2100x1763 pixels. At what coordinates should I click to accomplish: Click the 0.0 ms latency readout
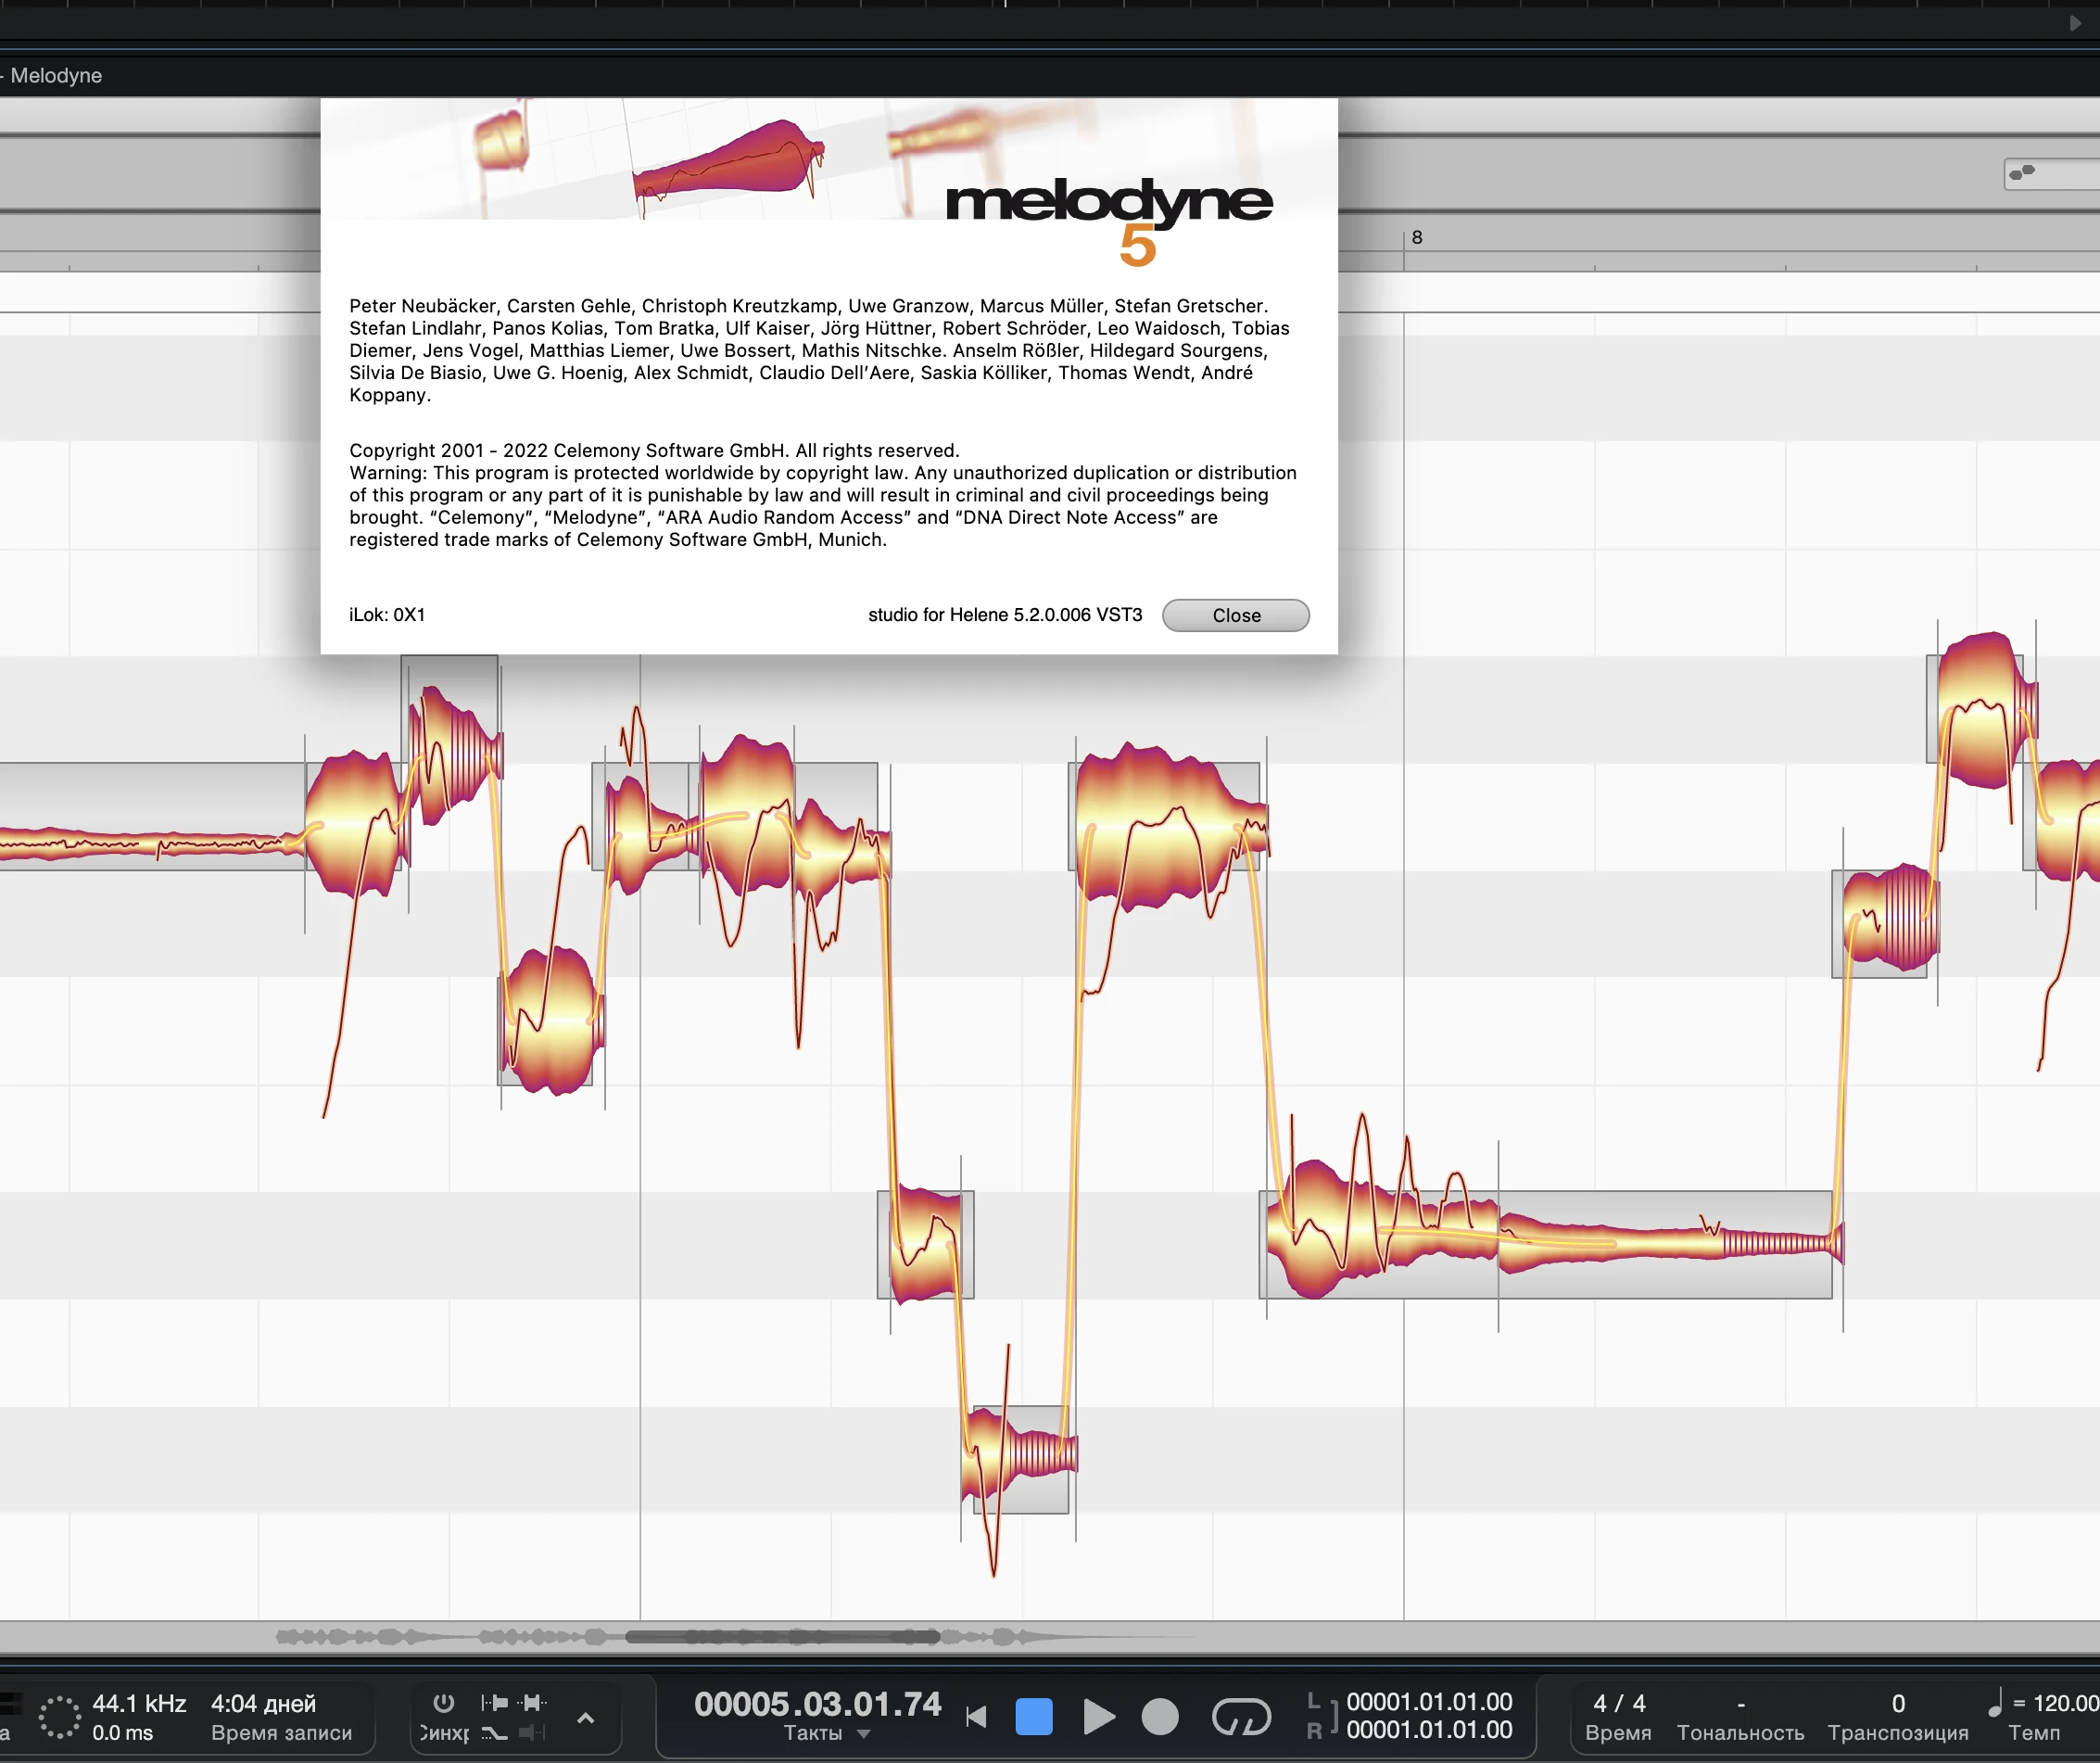point(122,1733)
